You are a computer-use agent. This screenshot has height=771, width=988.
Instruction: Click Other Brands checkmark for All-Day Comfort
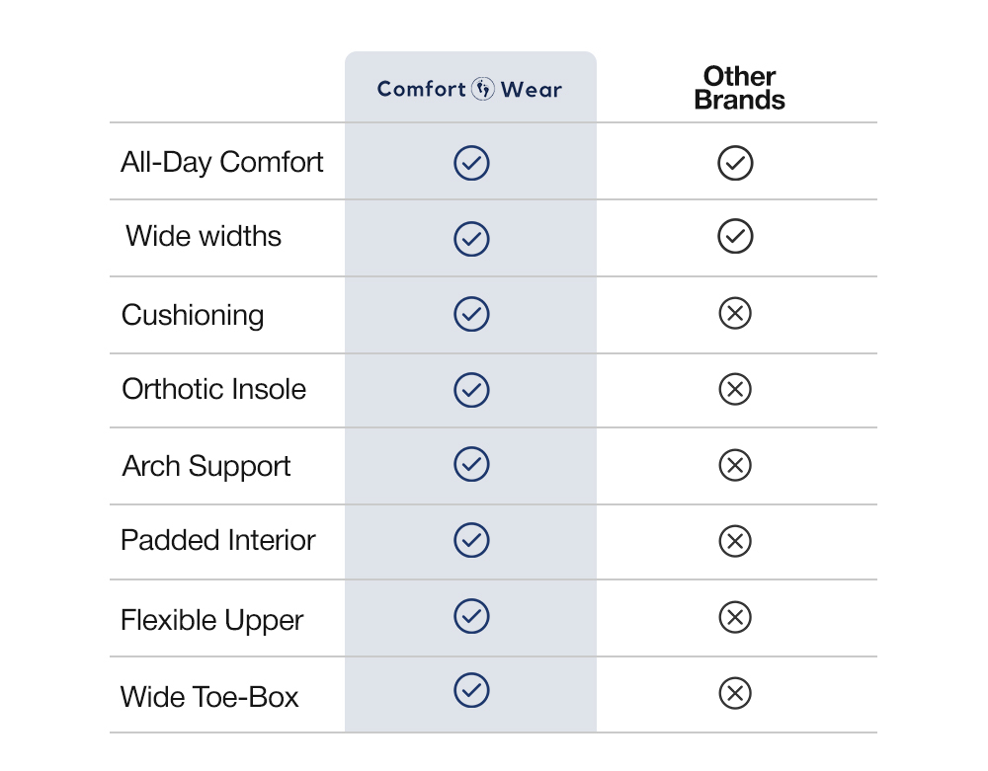[x=735, y=163]
